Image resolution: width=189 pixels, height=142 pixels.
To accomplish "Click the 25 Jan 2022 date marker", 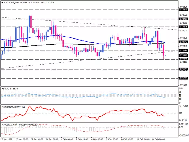I will click(x=7, y=138).
